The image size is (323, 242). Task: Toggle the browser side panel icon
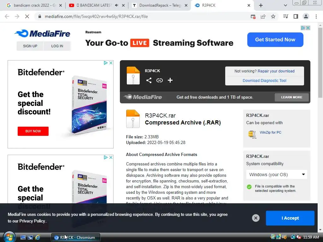click(296, 16)
